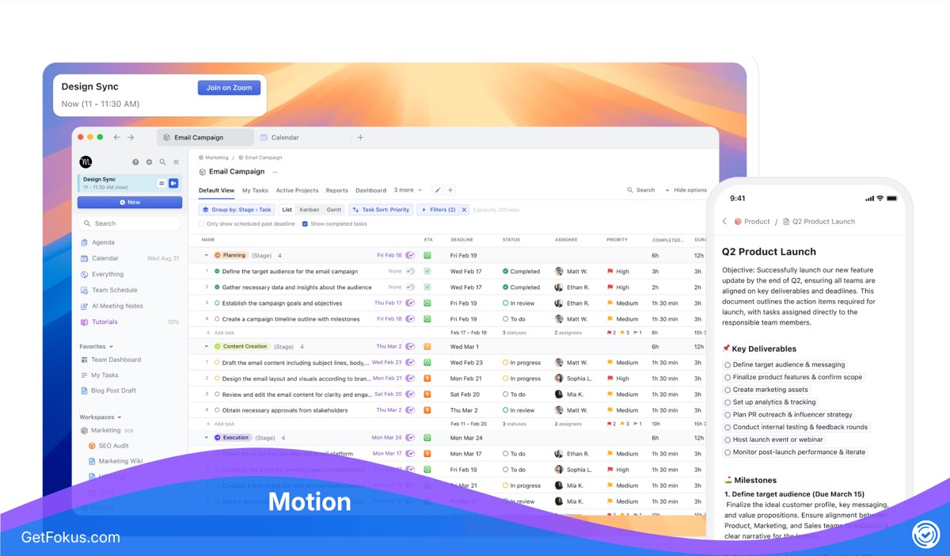Image resolution: width=950 pixels, height=556 pixels.
Task: Open the 3 more views dropdown
Action: pos(406,190)
